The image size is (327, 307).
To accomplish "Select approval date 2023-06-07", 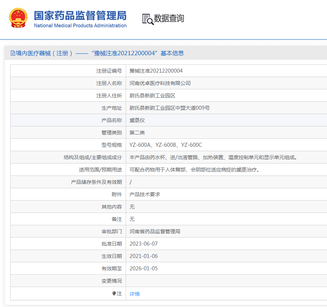I will 144,244.
